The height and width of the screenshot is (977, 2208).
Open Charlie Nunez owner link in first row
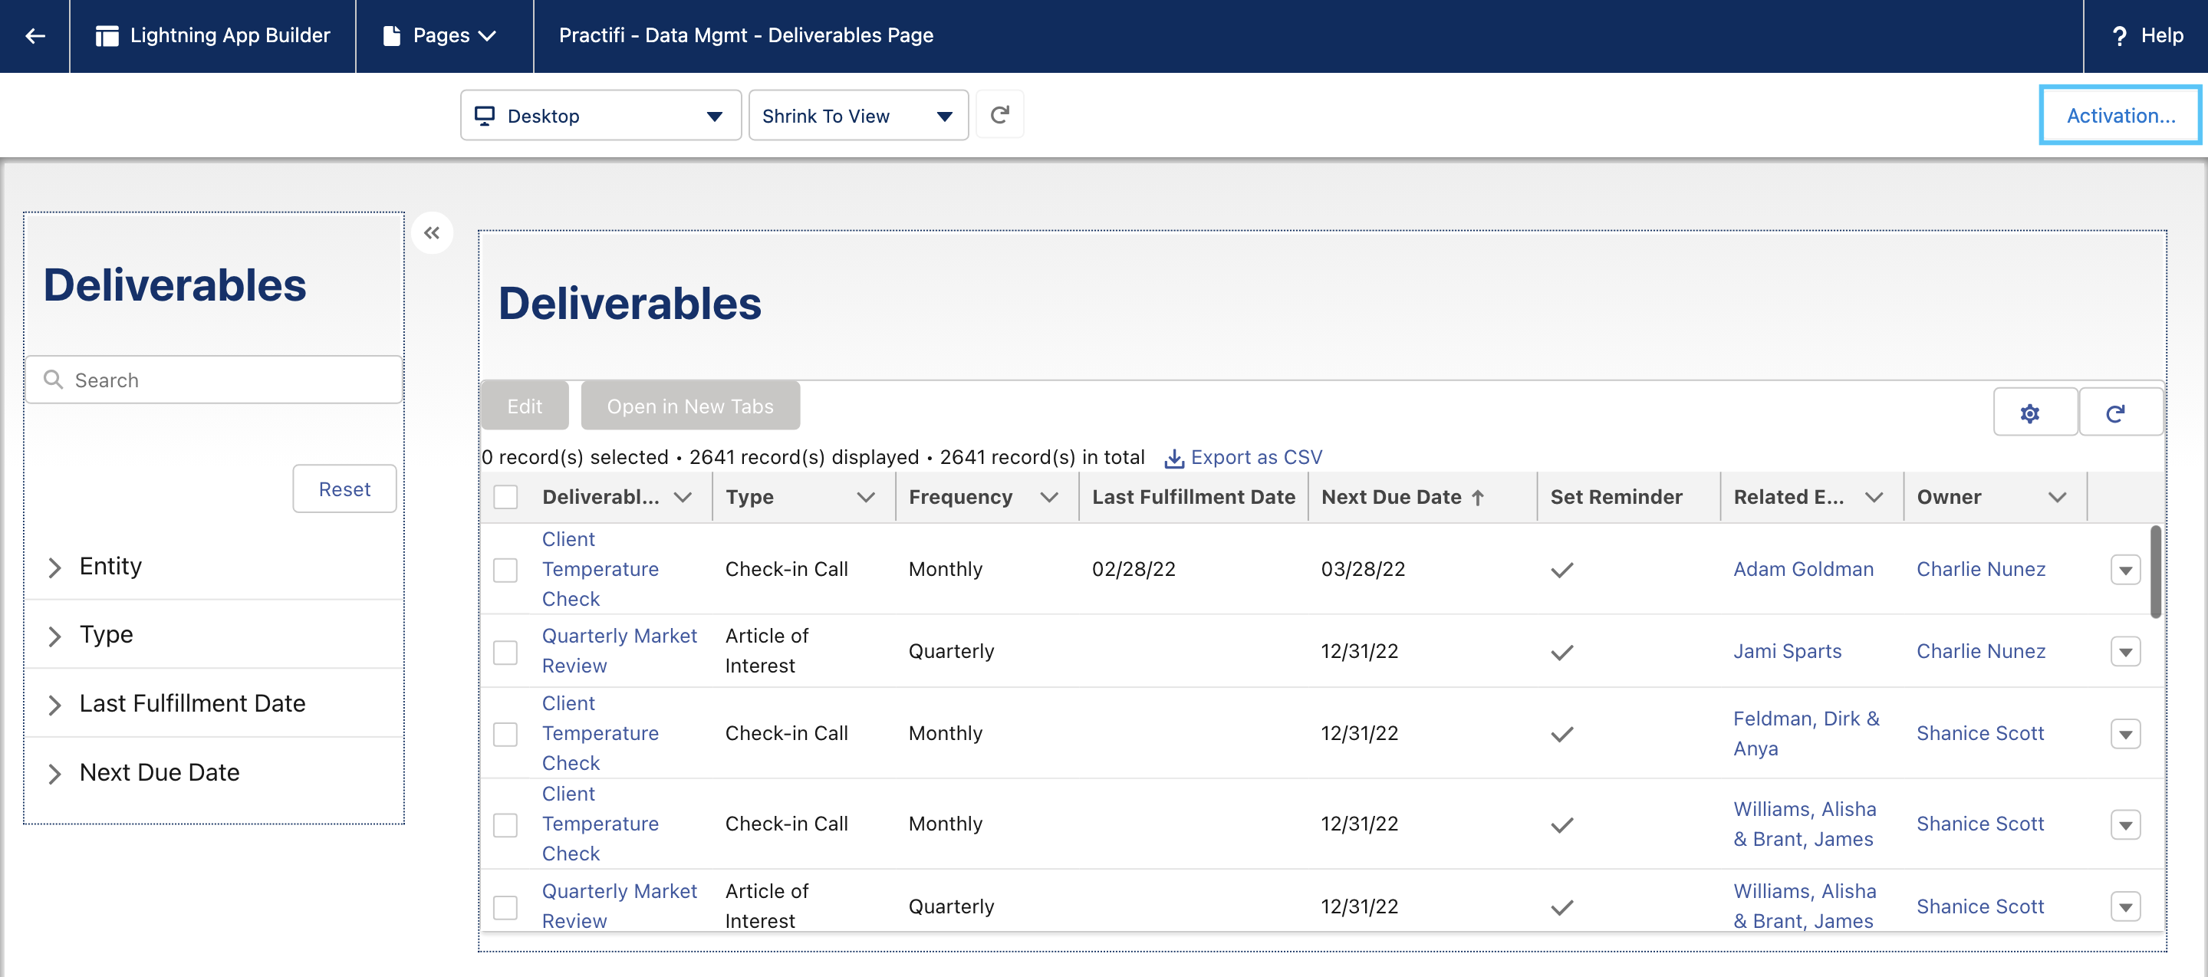click(x=1981, y=570)
